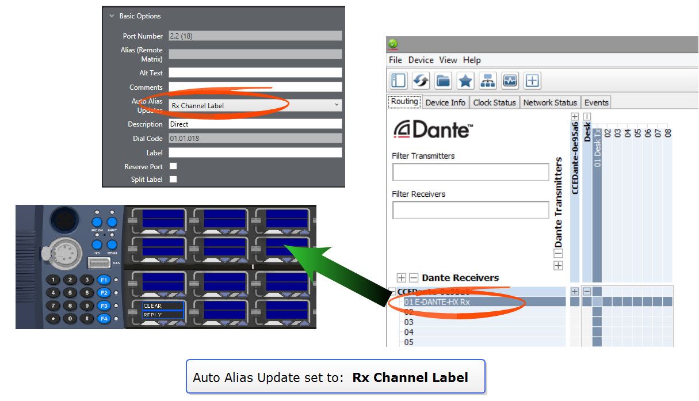Collapse the Basic Options section
Screen dimensions: 699x401
click(112, 16)
